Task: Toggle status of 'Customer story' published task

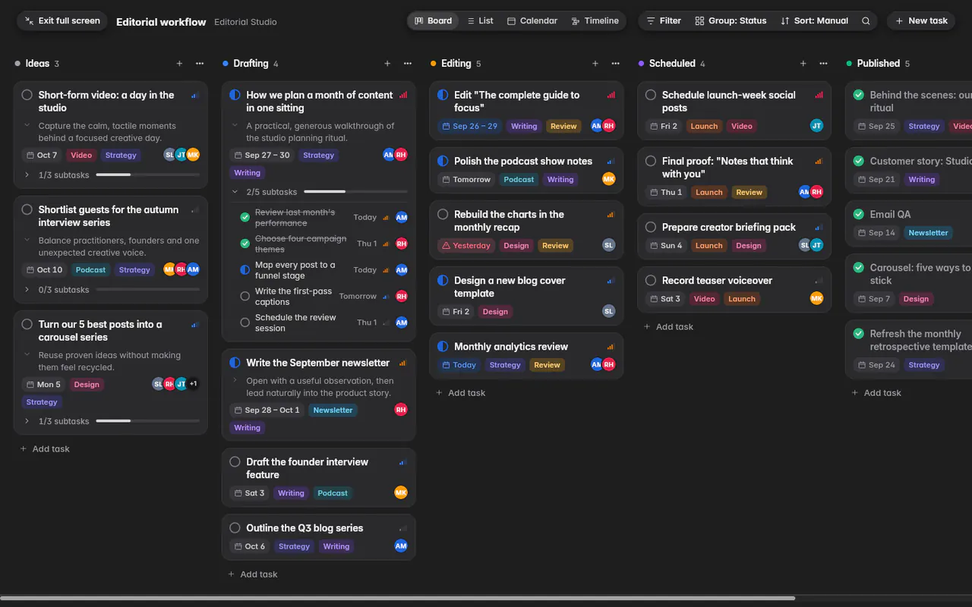Action: click(x=858, y=161)
